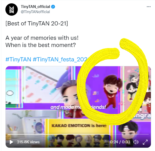This screenshot has height=151, width=155.
Task: Open the tweet's three-dot more menu
Action: (x=149, y=7)
